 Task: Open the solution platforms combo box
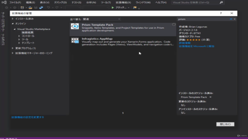[96, 8]
